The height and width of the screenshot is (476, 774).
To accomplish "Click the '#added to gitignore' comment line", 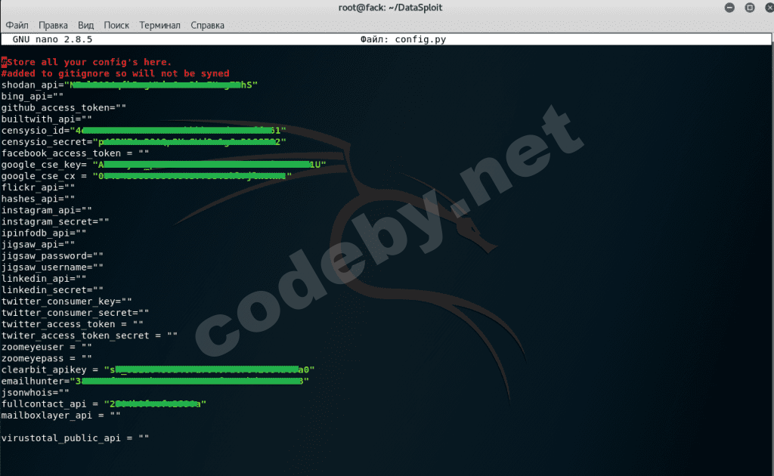I will 115,73.
